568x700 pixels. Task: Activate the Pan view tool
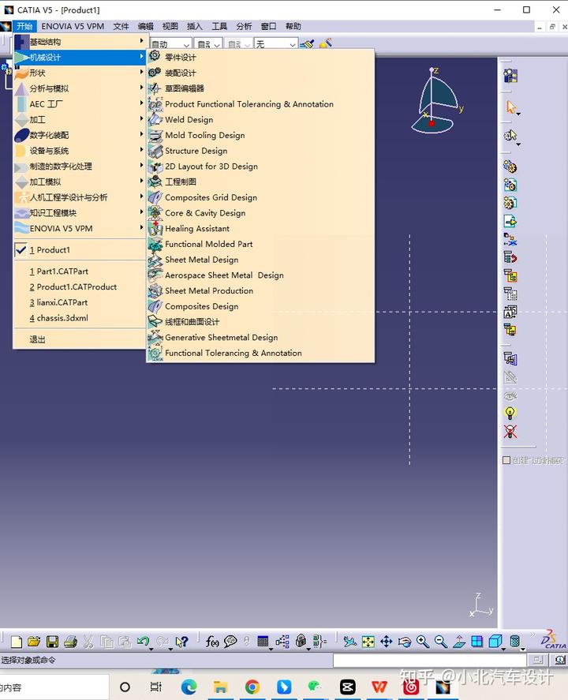[387, 642]
